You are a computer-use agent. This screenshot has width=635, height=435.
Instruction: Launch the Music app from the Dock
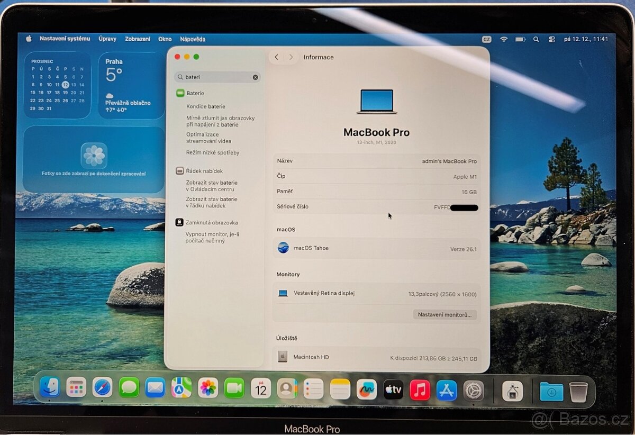420,389
